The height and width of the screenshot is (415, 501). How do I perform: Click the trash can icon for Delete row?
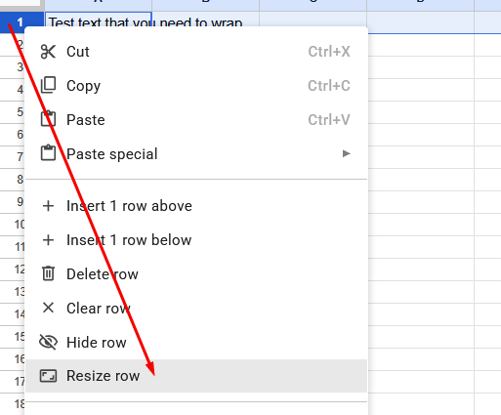pyautogui.click(x=48, y=273)
